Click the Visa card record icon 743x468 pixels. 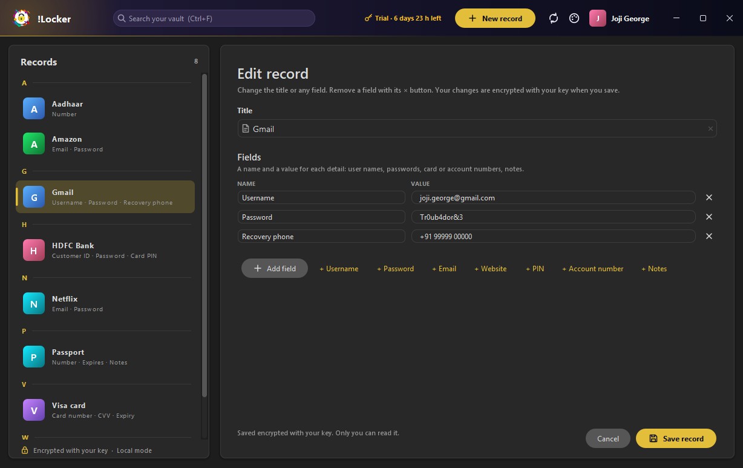34,410
